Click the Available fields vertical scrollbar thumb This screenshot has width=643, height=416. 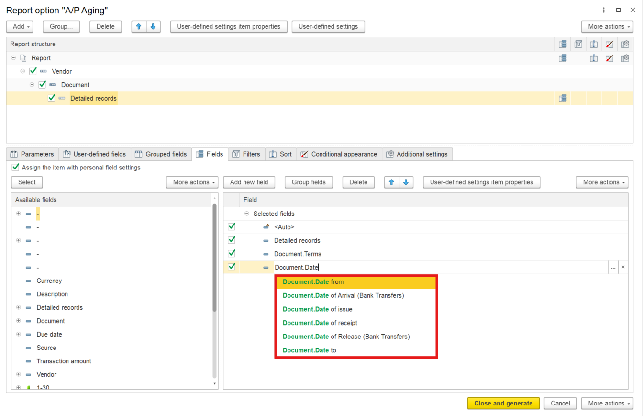pos(214,259)
